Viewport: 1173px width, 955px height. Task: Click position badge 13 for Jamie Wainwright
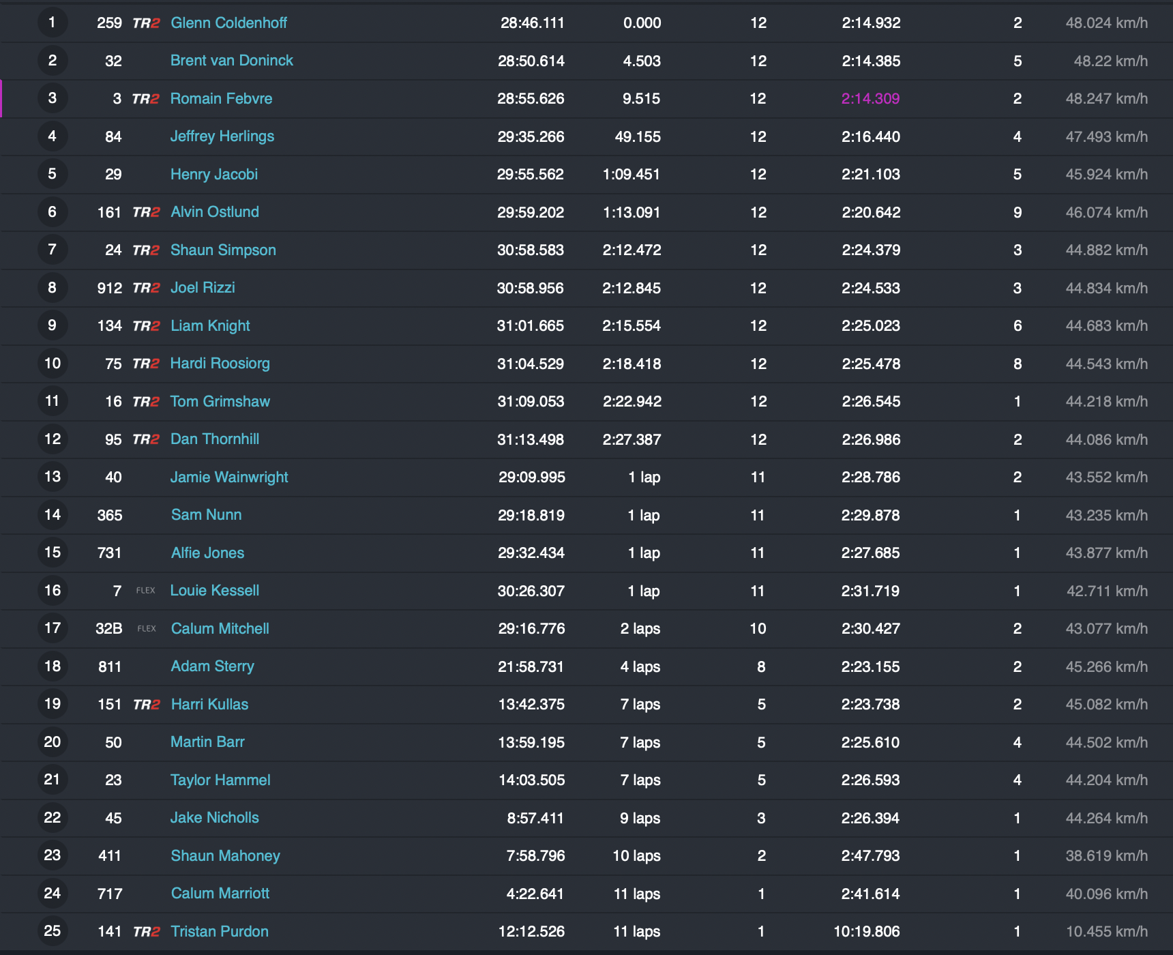pyautogui.click(x=53, y=477)
